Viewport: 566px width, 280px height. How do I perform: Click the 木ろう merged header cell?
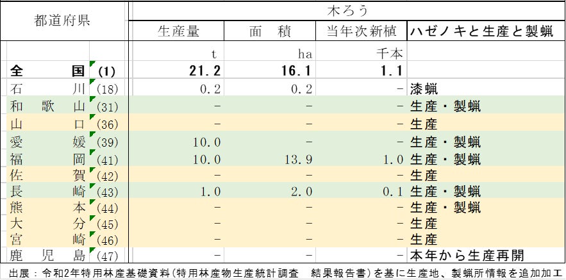click(347, 10)
